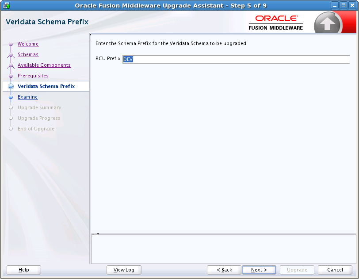The width and height of the screenshot is (359, 279).
Task: Go to the Welcome step
Action: click(28, 44)
